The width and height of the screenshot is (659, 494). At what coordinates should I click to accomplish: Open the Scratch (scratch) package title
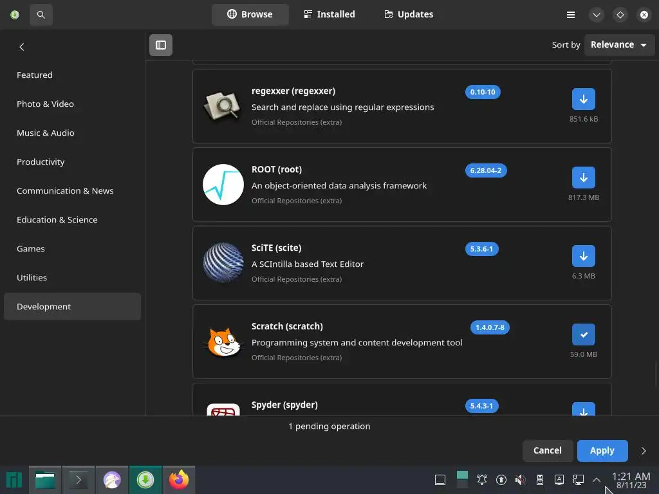click(287, 327)
